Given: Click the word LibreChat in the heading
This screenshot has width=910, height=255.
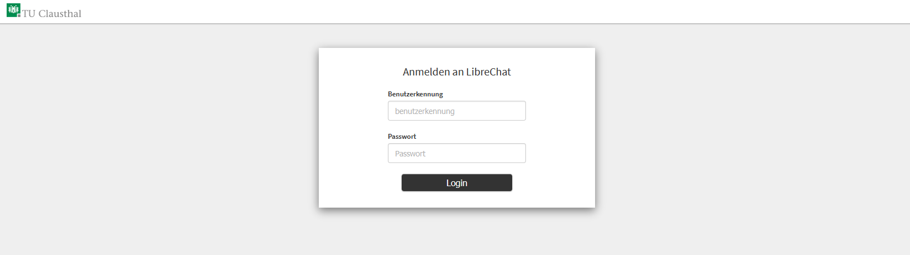Looking at the screenshot, I should [488, 72].
